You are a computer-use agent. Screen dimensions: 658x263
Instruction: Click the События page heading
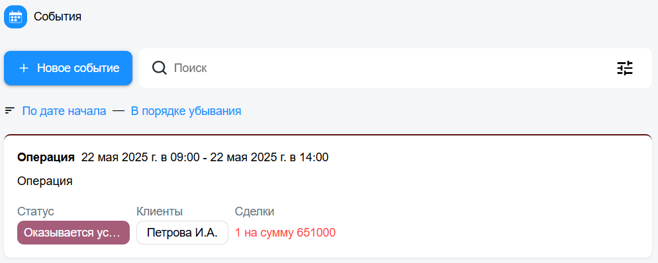(x=58, y=17)
